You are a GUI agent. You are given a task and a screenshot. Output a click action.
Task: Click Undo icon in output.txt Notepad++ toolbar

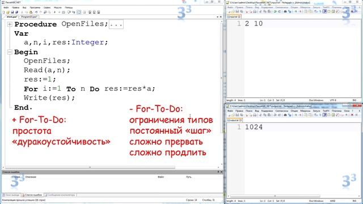point(275,115)
